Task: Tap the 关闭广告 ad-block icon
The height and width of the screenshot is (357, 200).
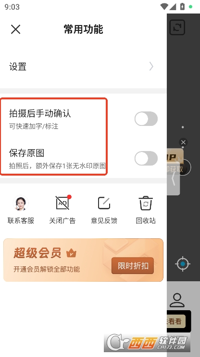Action: [62, 203]
